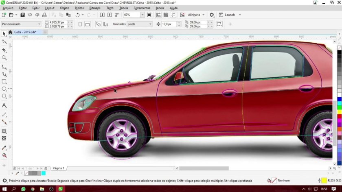Click the Alinhar a button
The height and width of the screenshot is (192, 342).
(195, 15)
